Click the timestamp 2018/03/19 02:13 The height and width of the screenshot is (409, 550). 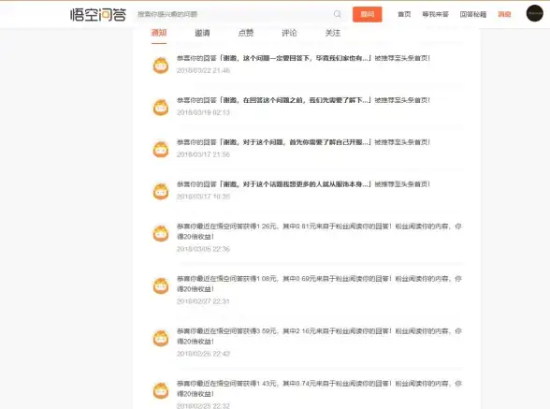pyautogui.click(x=204, y=112)
